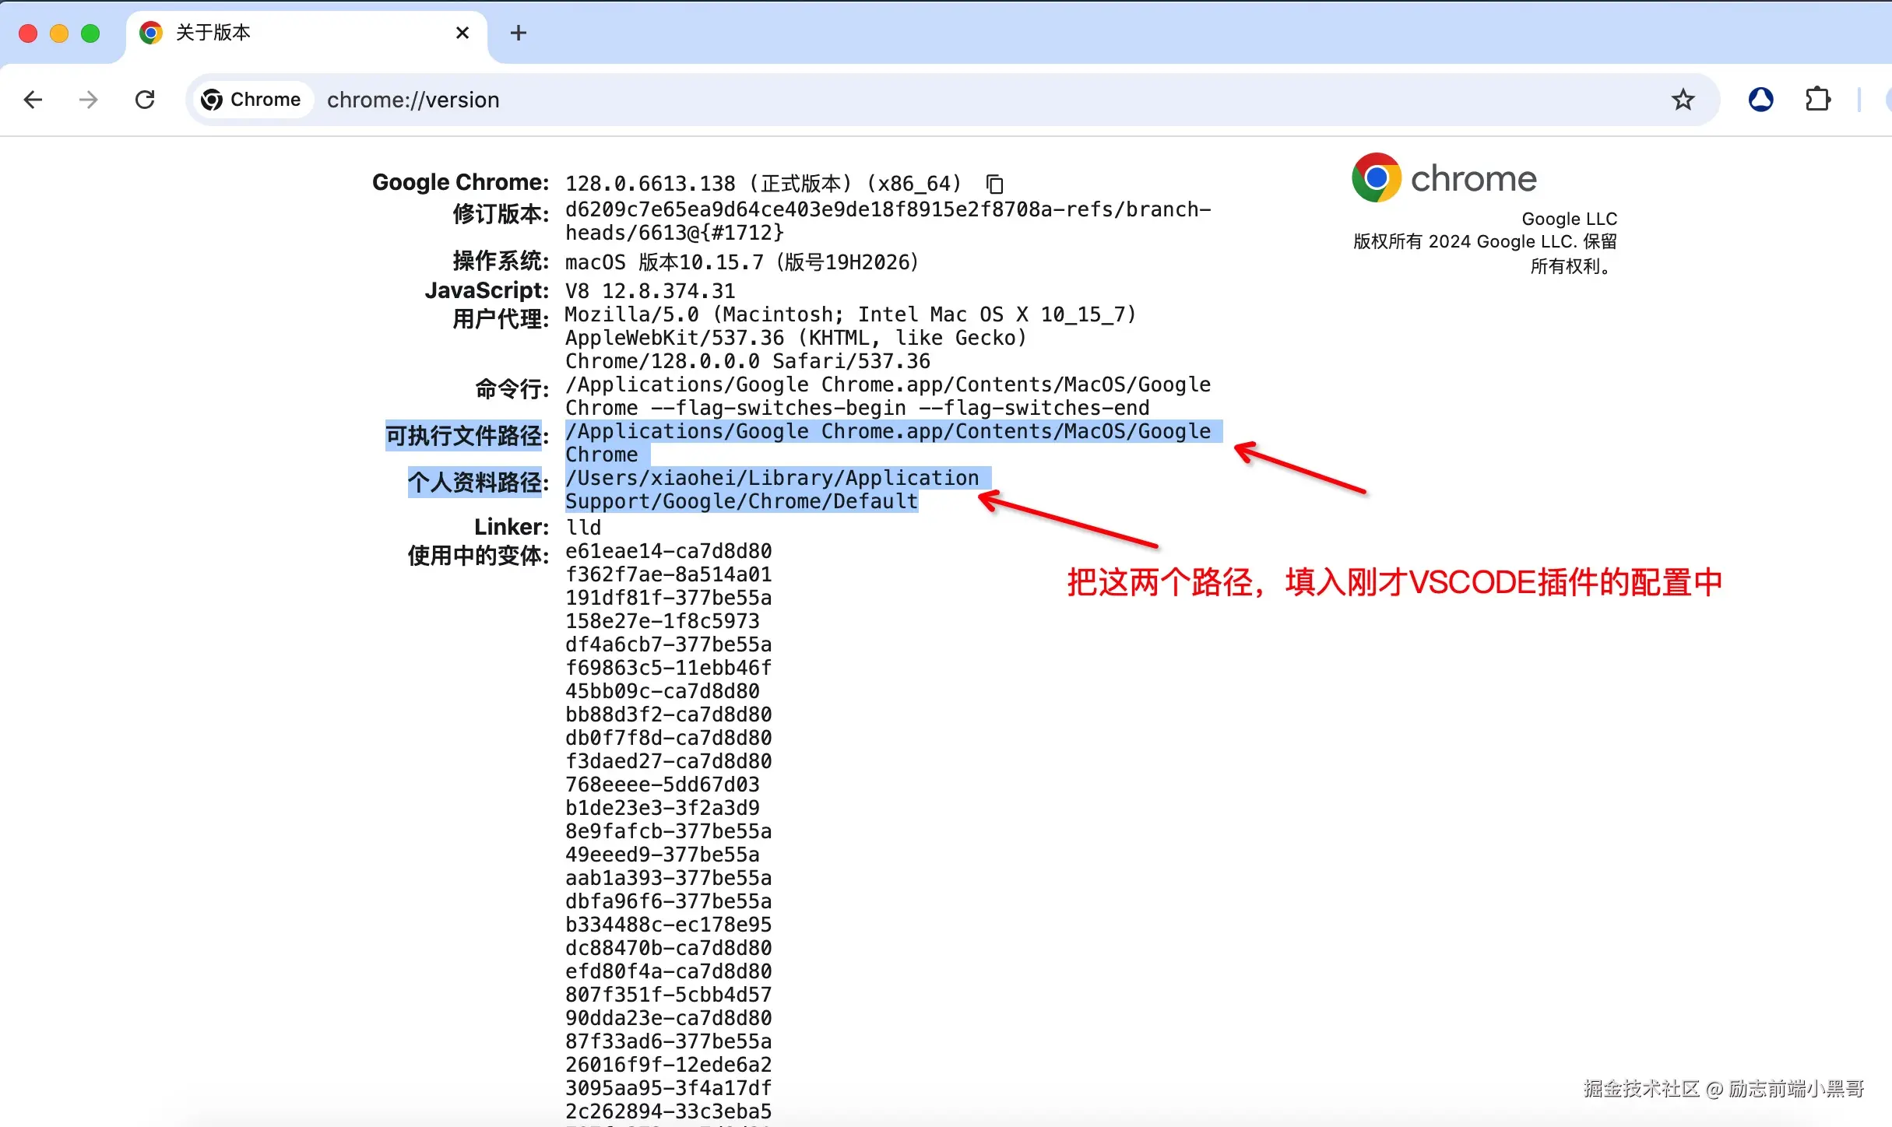Click the highlighted executable path text
1892x1127 pixels.
coord(888,432)
